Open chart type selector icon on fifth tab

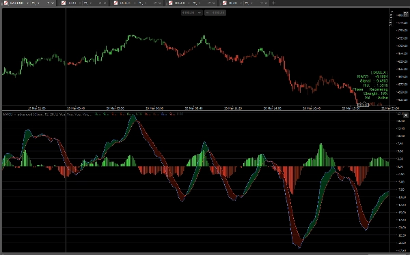point(247,3)
